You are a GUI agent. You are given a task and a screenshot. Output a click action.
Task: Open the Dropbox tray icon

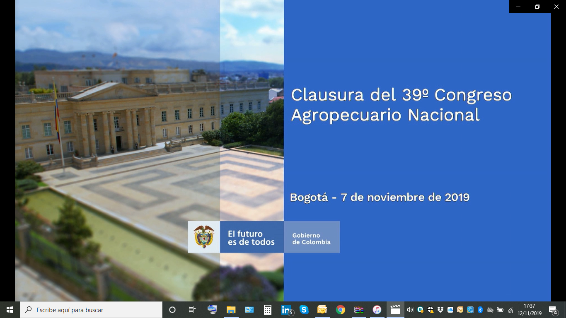440,310
